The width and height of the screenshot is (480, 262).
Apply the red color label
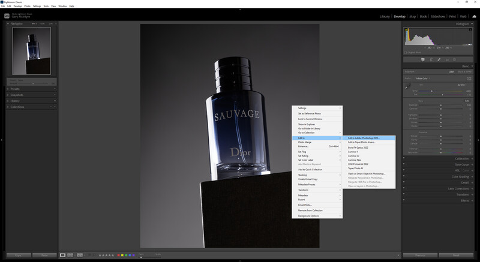(118, 255)
